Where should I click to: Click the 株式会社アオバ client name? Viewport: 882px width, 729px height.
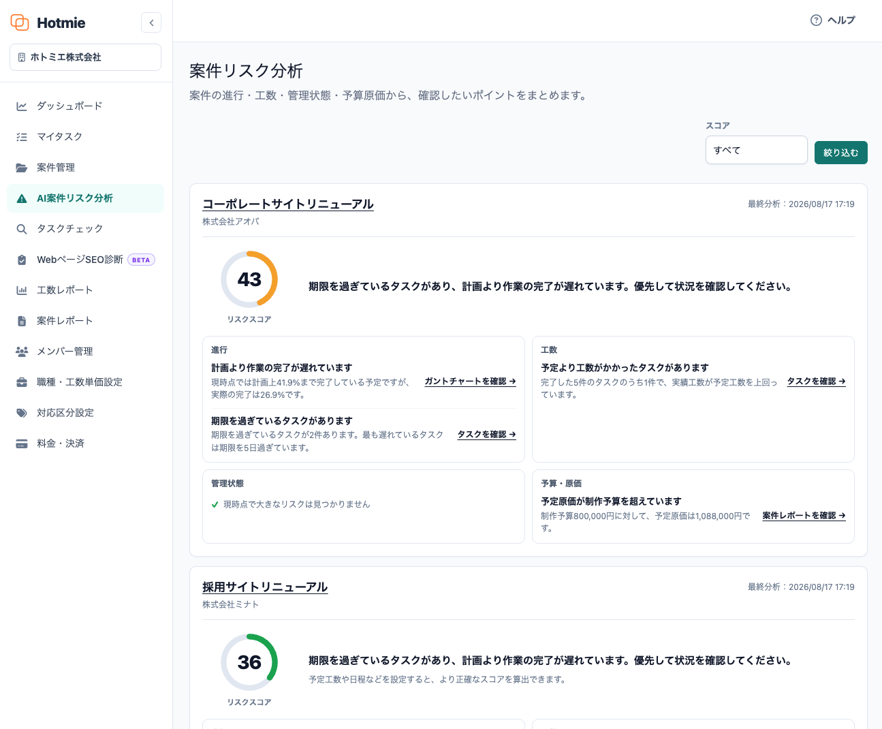tap(231, 221)
